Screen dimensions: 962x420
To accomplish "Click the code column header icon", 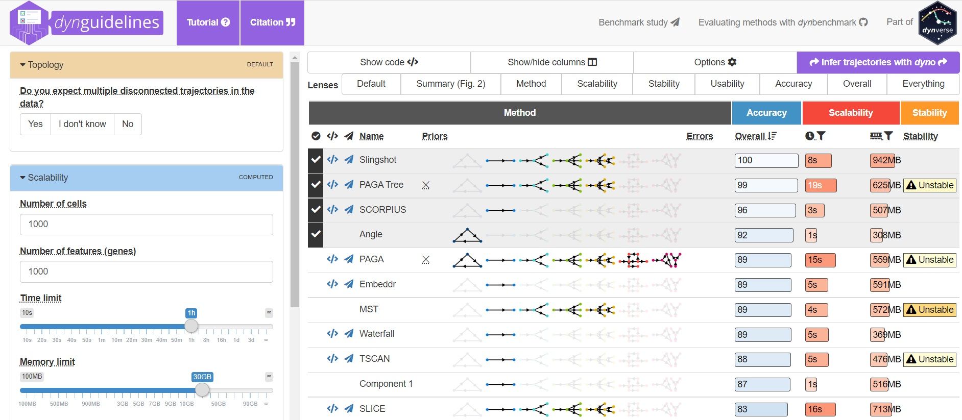I will coord(332,136).
